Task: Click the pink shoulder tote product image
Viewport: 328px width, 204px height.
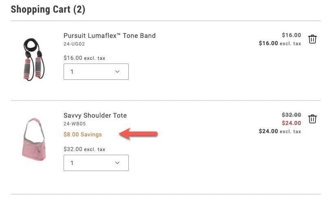Action: click(33, 139)
